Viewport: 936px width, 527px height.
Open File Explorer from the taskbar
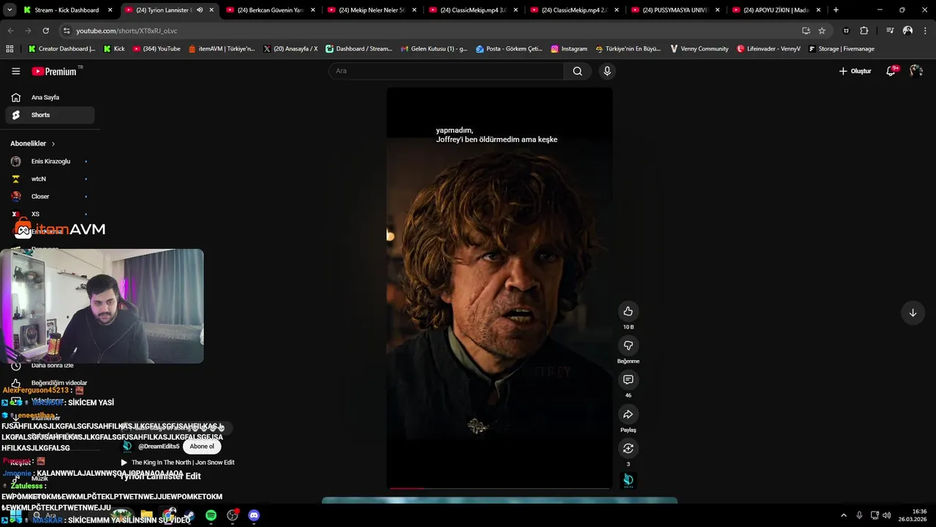pos(147,515)
